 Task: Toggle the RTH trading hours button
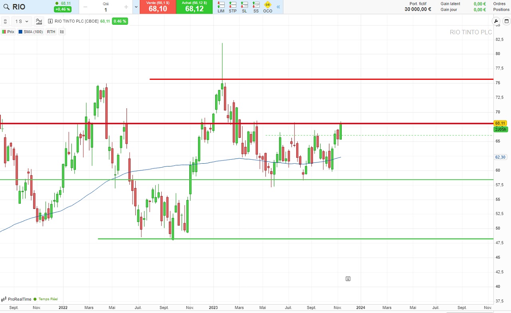[51, 32]
